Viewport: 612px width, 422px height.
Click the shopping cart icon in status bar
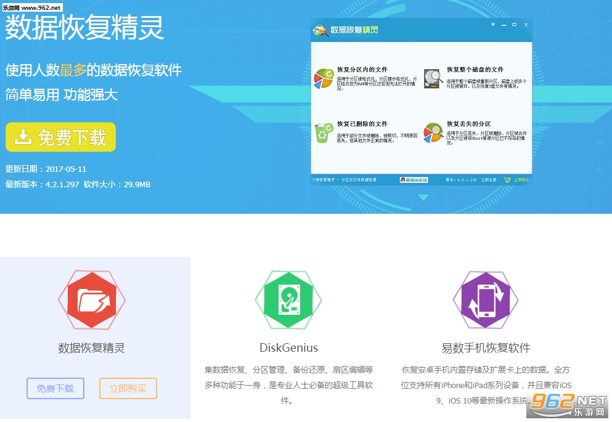coord(507,180)
